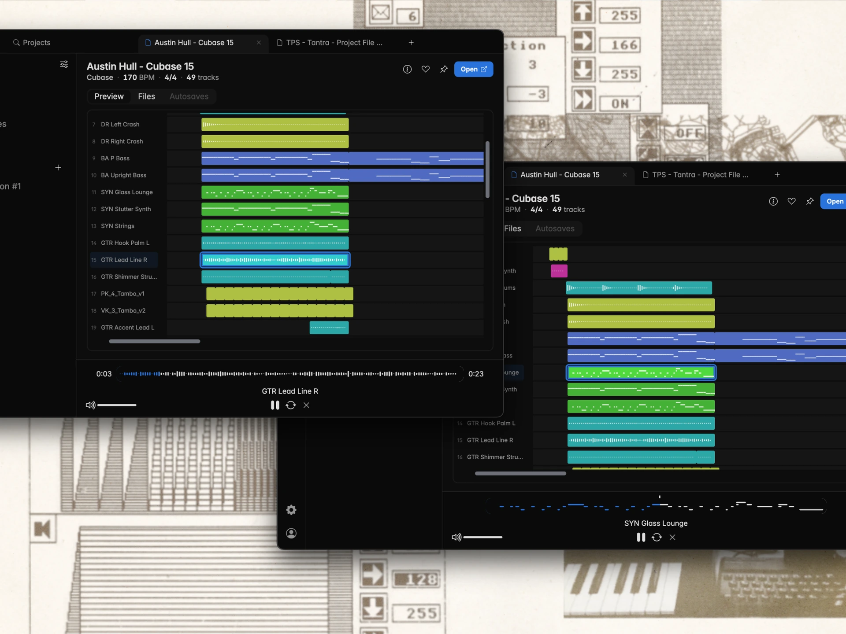Screen dimensions: 846x634
Task: Open filter settings icon in the sidebar
Action: pyautogui.click(x=64, y=64)
